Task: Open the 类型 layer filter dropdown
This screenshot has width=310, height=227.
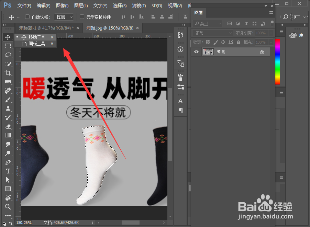Action: (208, 23)
